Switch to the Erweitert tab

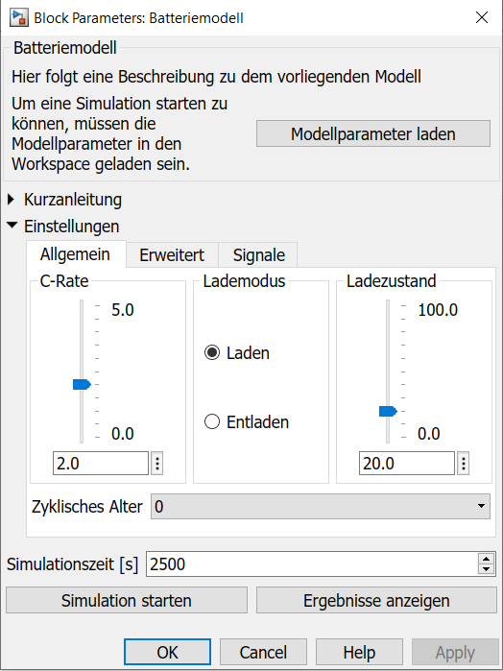point(172,255)
